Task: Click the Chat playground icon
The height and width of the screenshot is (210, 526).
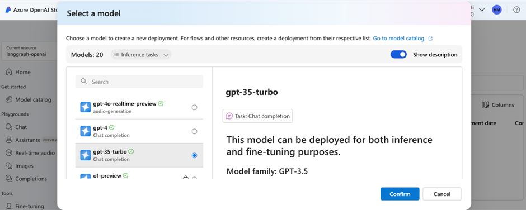Action: [x=9, y=127]
